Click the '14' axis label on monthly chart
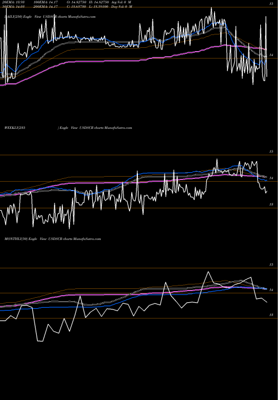The image size is (278, 400). pos(271,290)
